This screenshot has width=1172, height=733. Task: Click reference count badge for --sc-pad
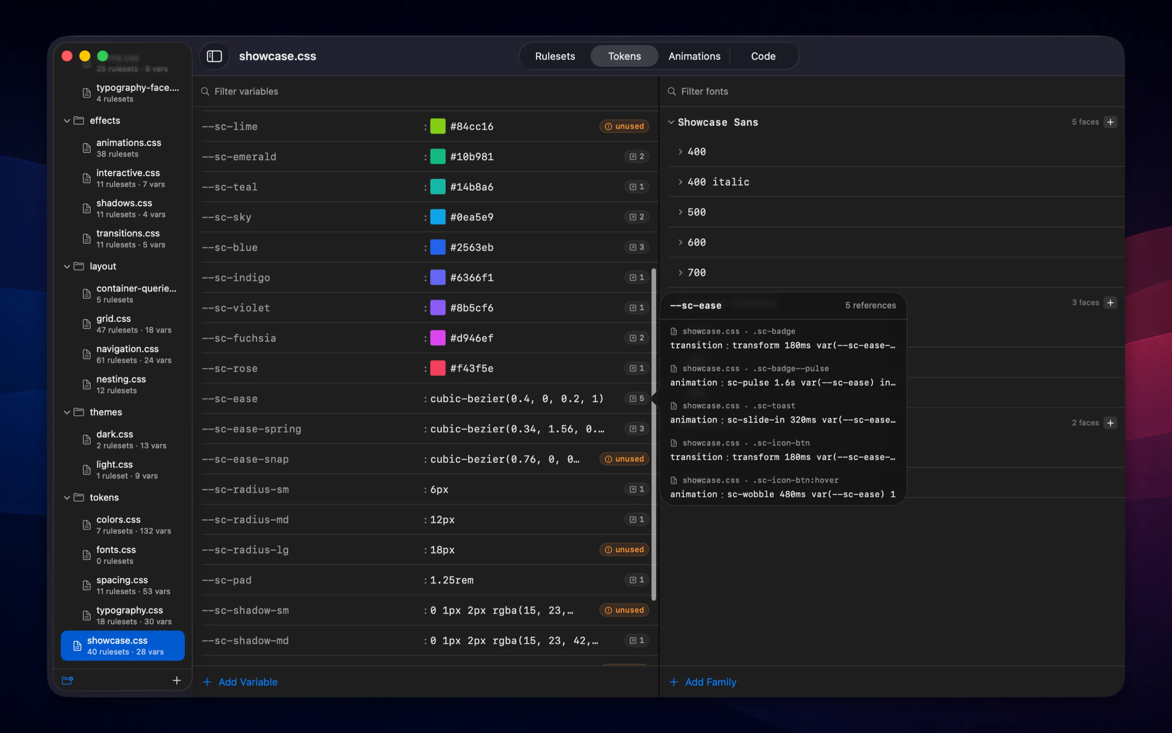(x=636, y=580)
